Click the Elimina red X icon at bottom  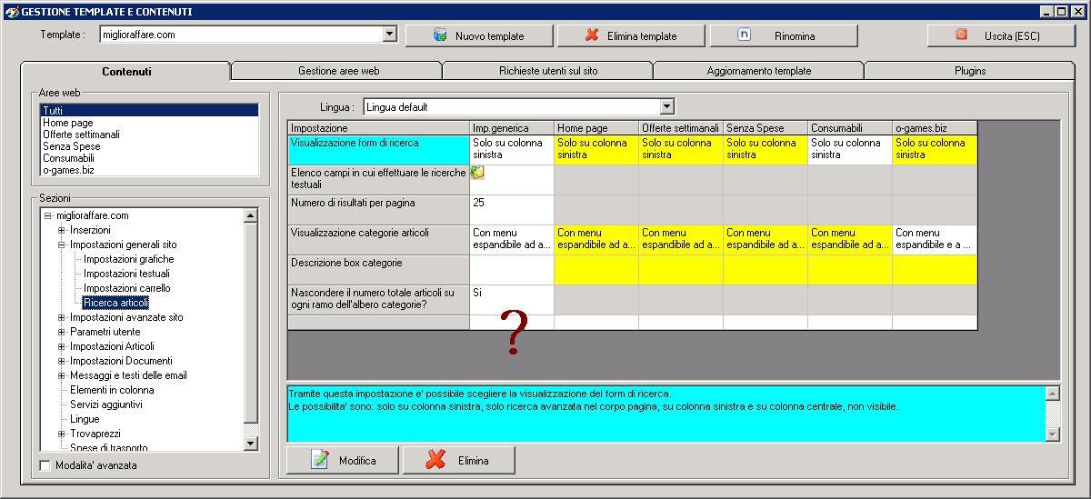(x=435, y=460)
